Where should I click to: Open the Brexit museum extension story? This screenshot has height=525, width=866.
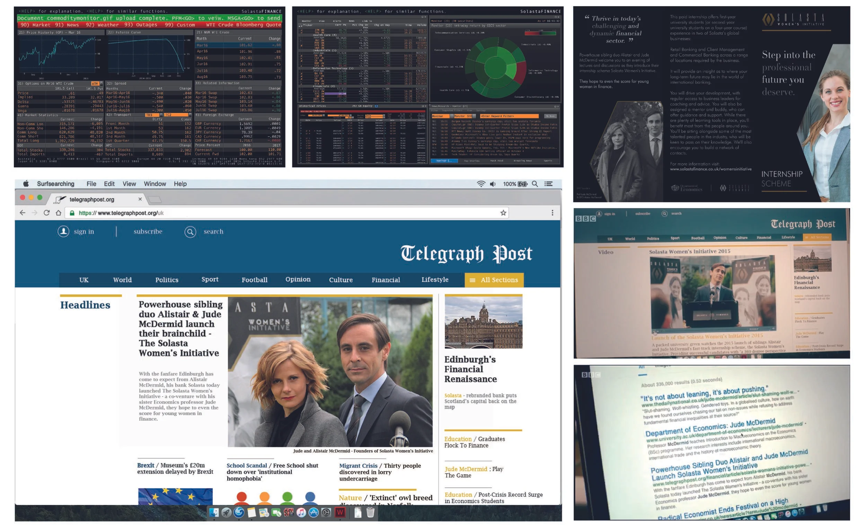[175, 469]
